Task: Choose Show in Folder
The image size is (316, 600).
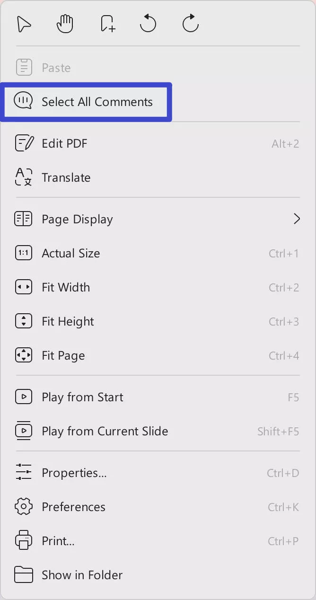Action: click(81, 574)
